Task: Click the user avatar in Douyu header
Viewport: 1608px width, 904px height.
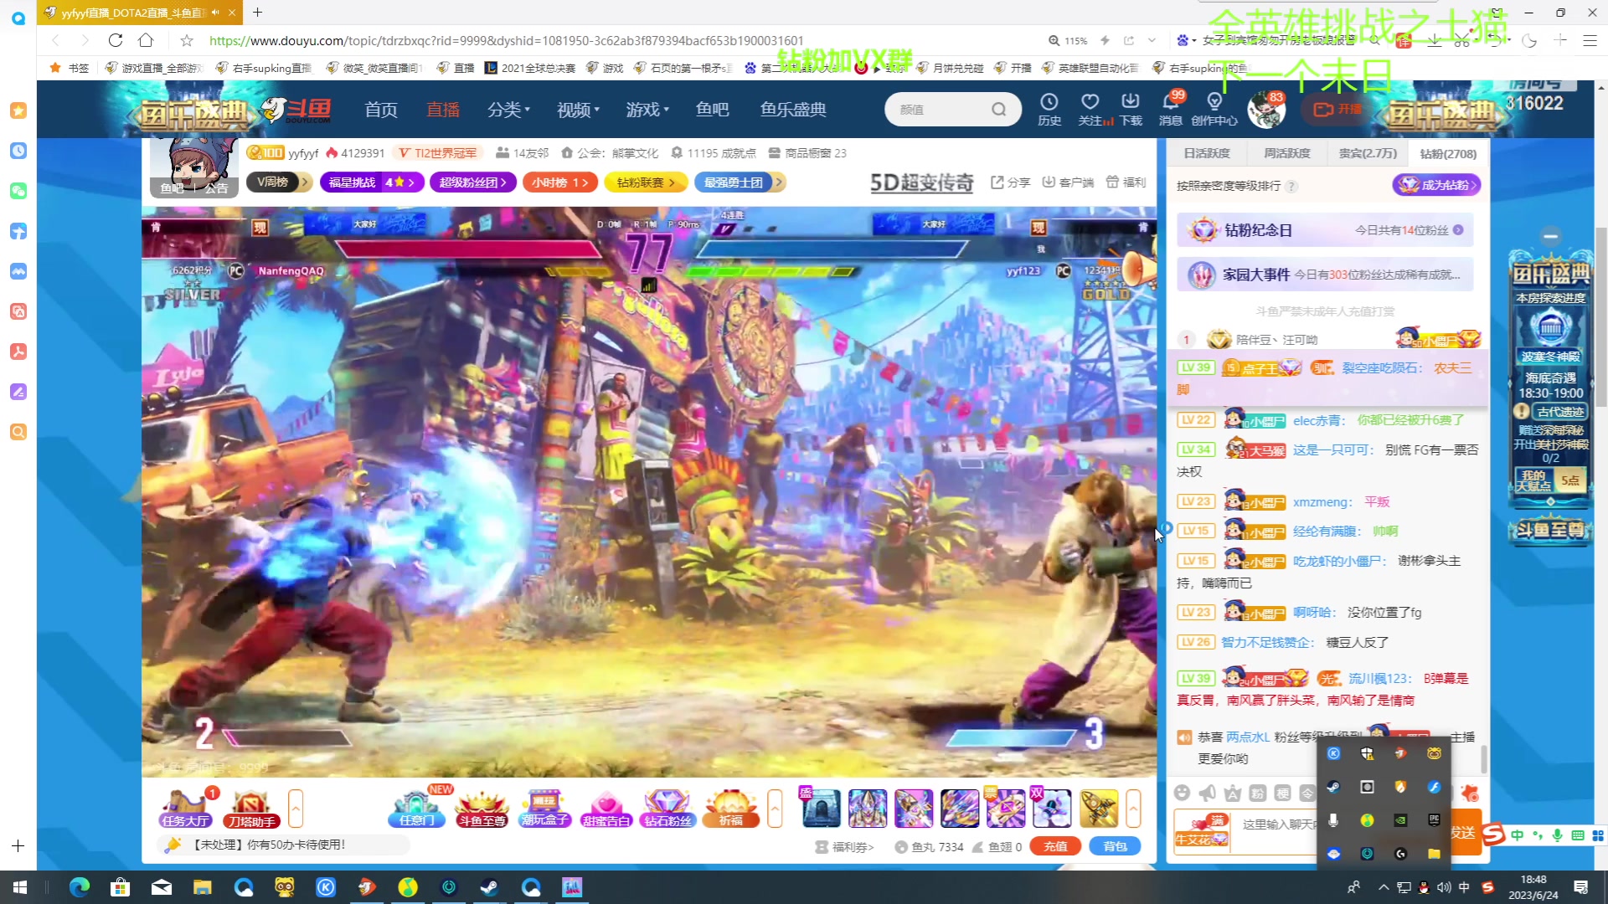Action: pyautogui.click(x=1266, y=110)
